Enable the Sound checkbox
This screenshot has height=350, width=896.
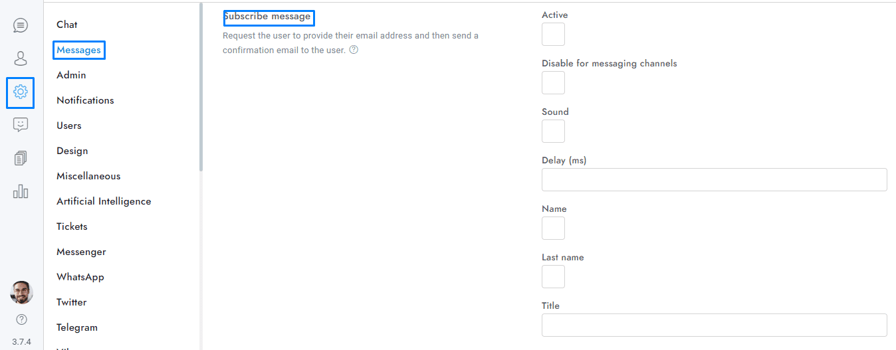tap(553, 131)
